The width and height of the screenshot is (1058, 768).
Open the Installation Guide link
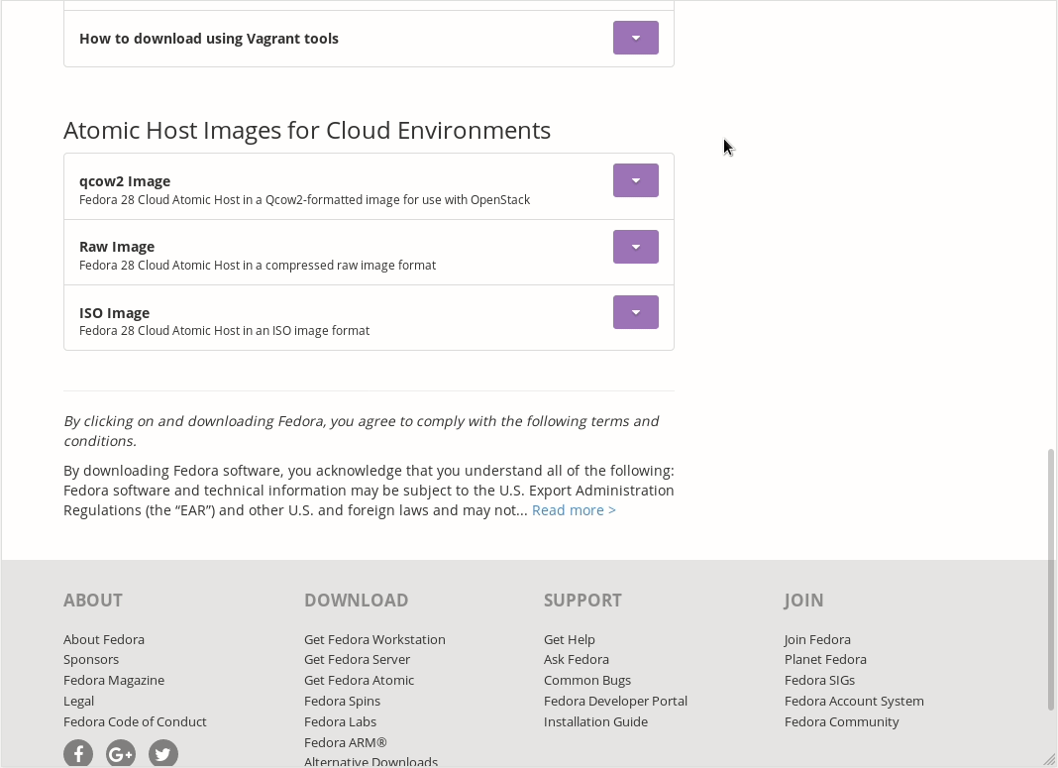595,721
